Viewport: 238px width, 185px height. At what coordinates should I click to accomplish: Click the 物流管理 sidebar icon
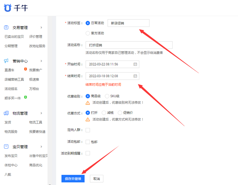(x=6, y=113)
